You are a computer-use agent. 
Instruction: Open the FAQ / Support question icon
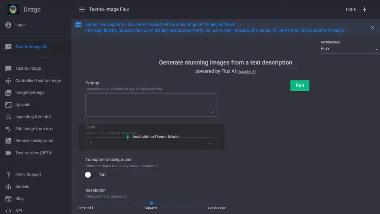click(8, 175)
